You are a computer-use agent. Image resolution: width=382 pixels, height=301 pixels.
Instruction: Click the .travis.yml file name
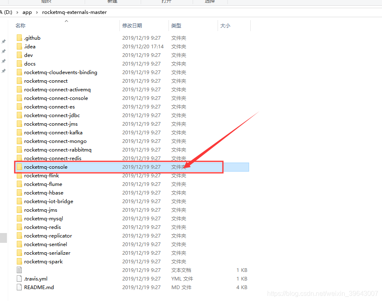tap(36, 278)
